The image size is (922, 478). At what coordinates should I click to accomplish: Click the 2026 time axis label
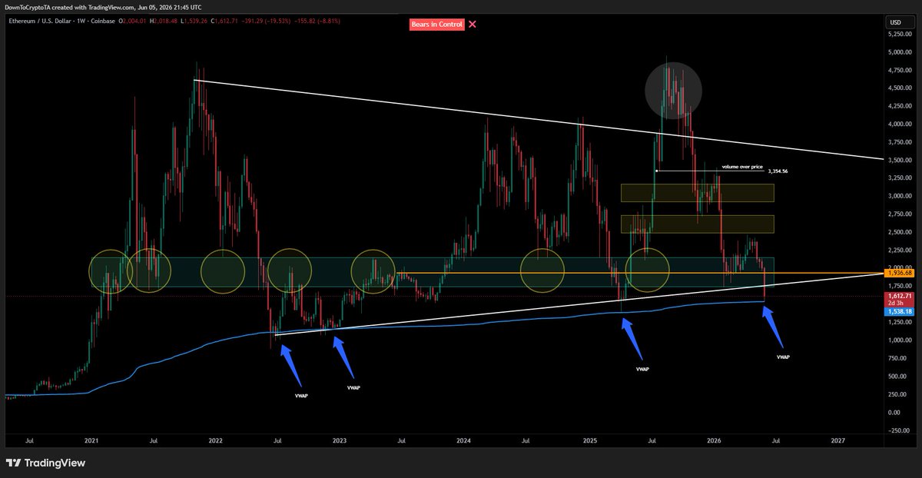pyautogui.click(x=714, y=441)
